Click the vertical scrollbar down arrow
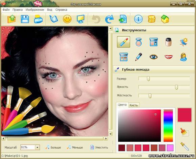 110,134
